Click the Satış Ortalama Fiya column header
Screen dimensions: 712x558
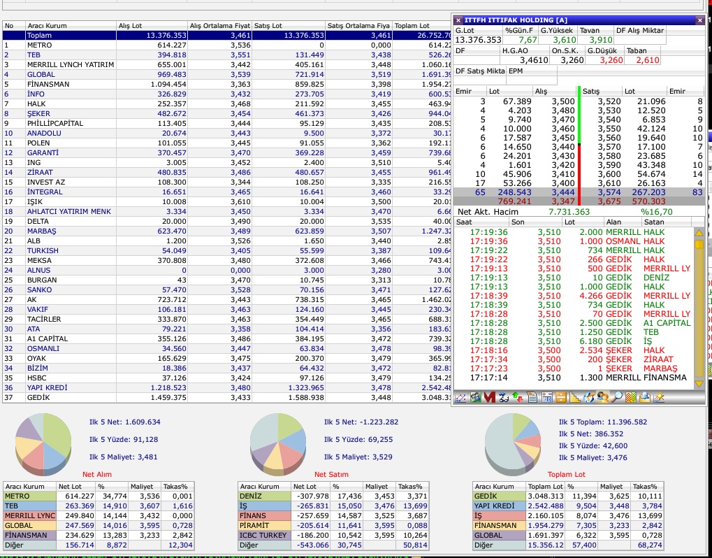pos(359,26)
